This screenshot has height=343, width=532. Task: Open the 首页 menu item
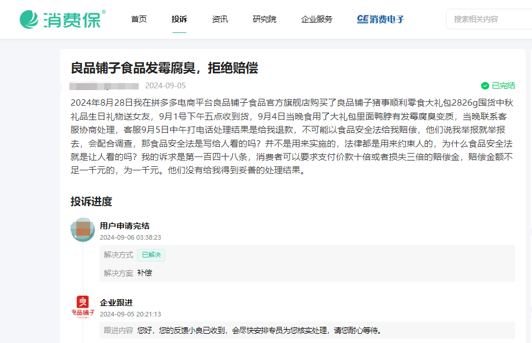coord(138,18)
